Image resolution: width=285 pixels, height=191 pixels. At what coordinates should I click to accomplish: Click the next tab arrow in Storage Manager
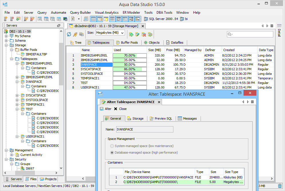[267, 26]
